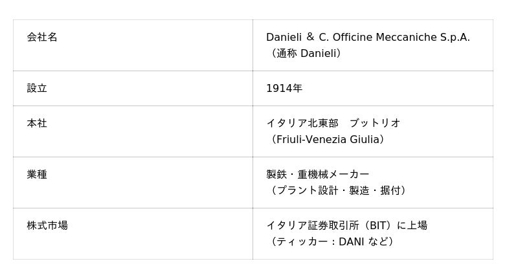Screen dimensions: 518x279
Task: Click the S.p.A. suffix in company name
Action: tap(455, 38)
